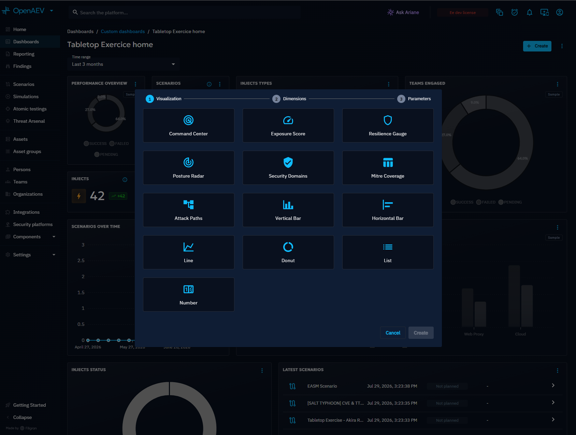The image size is (576, 435).
Task: Select the Posture Radar icon
Action: (x=188, y=163)
